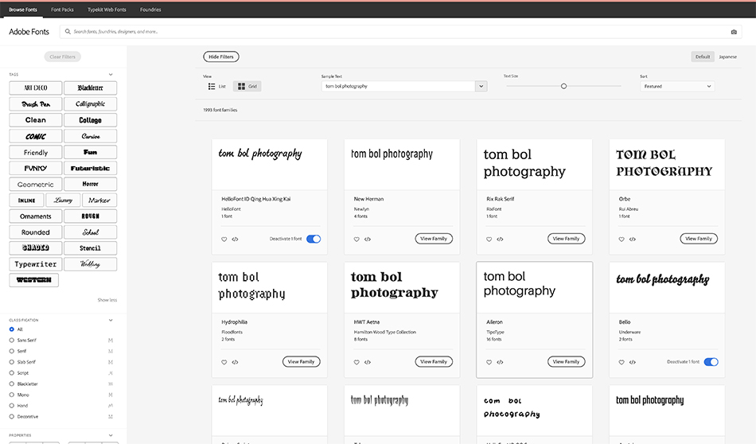
Task: Filter by Western tag
Action: pyautogui.click(x=33, y=280)
